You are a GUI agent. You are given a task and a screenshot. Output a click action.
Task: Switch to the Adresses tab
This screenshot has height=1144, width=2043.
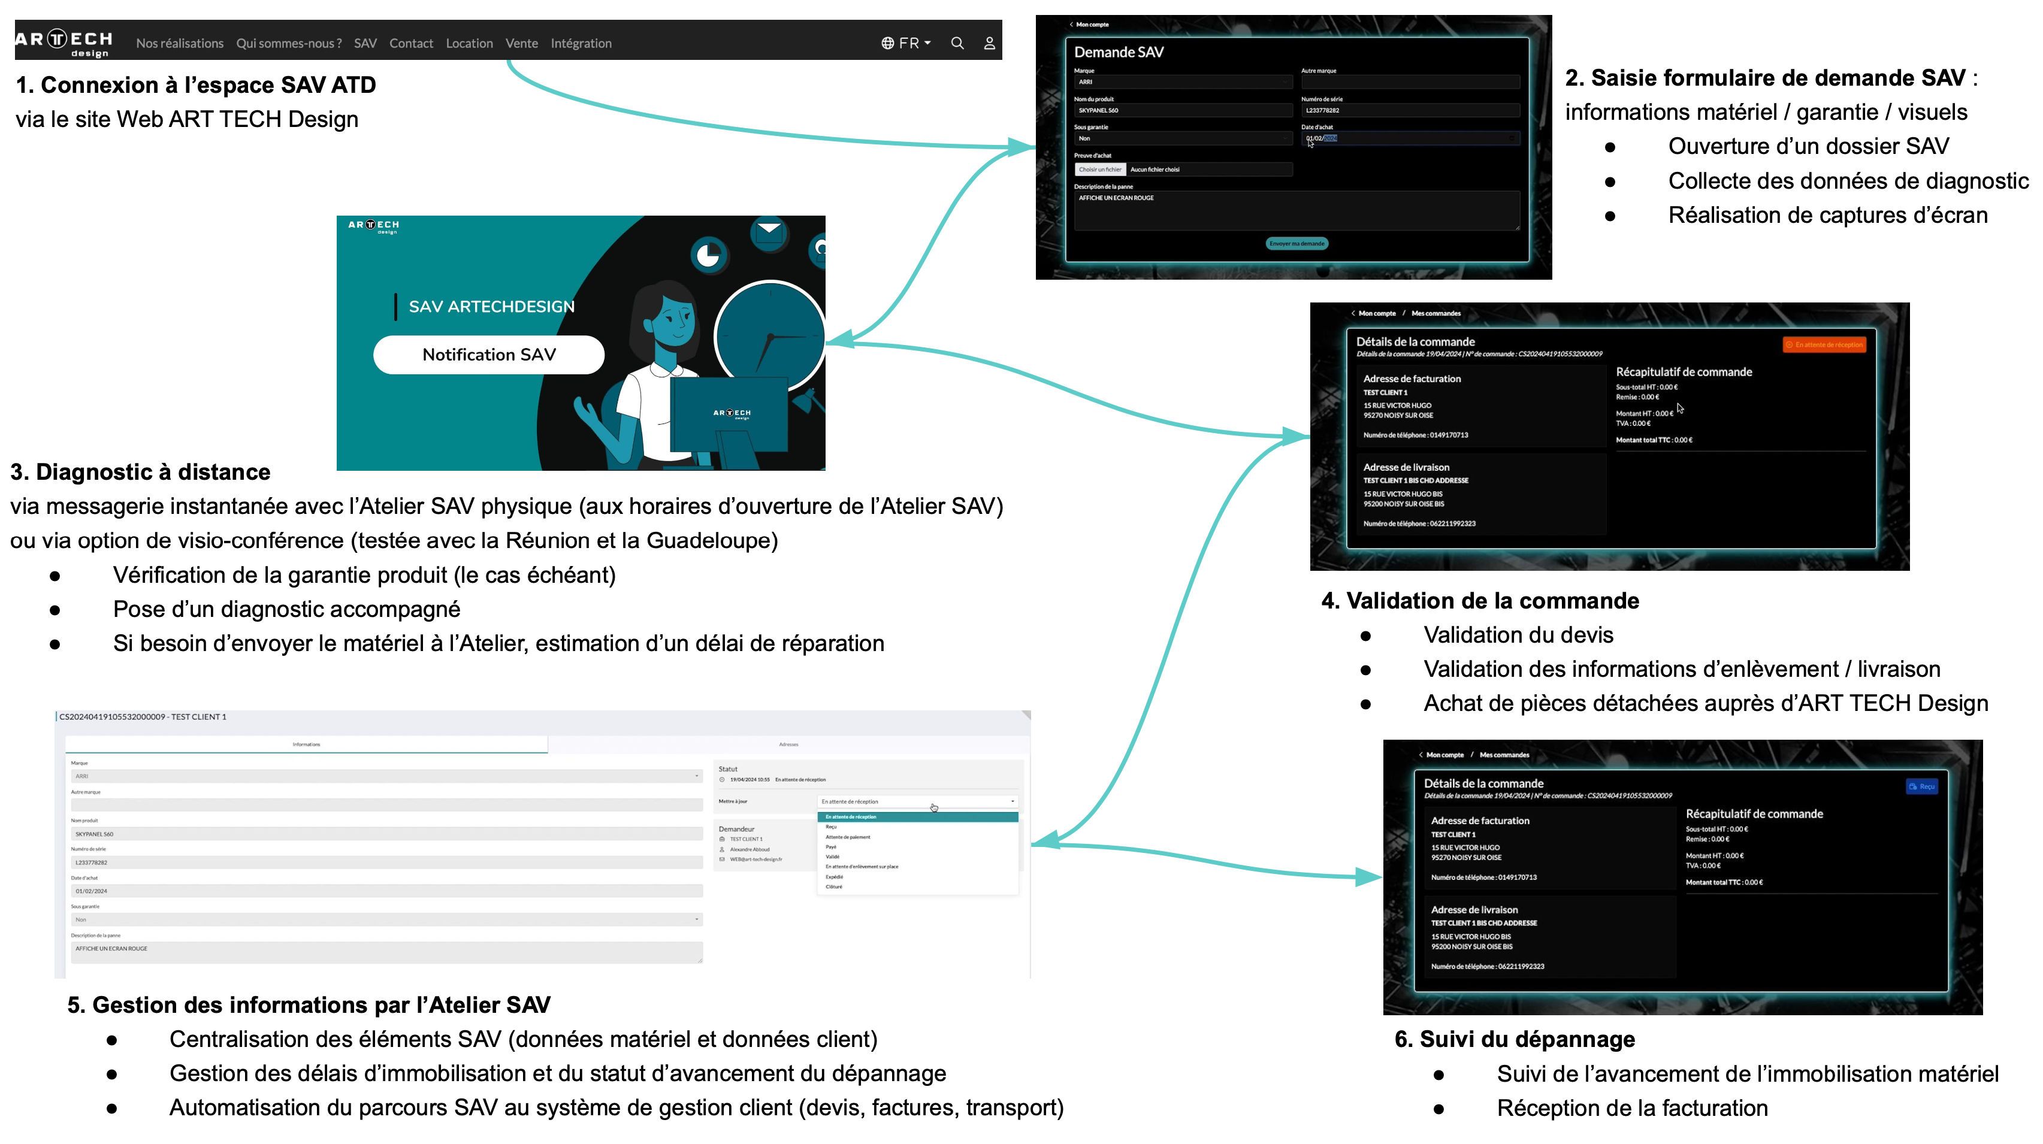[x=788, y=744]
